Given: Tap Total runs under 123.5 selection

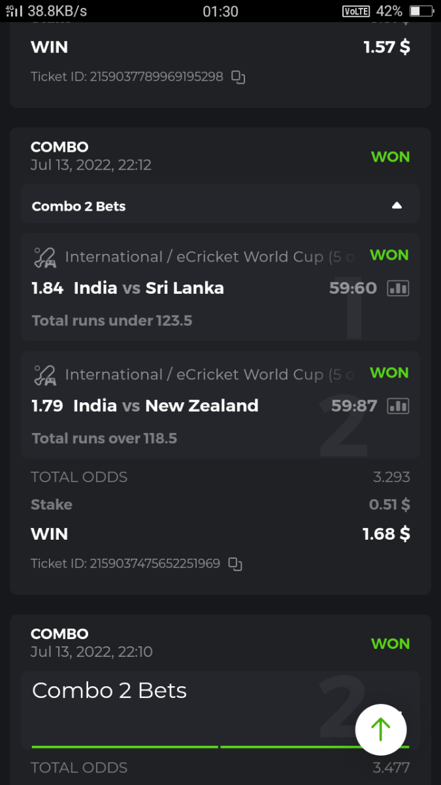Looking at the screenshot, I should click(x=112, y=321).
